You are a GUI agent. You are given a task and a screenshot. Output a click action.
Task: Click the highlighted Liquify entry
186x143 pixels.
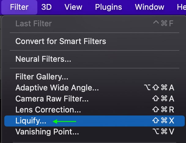(95, 121)
